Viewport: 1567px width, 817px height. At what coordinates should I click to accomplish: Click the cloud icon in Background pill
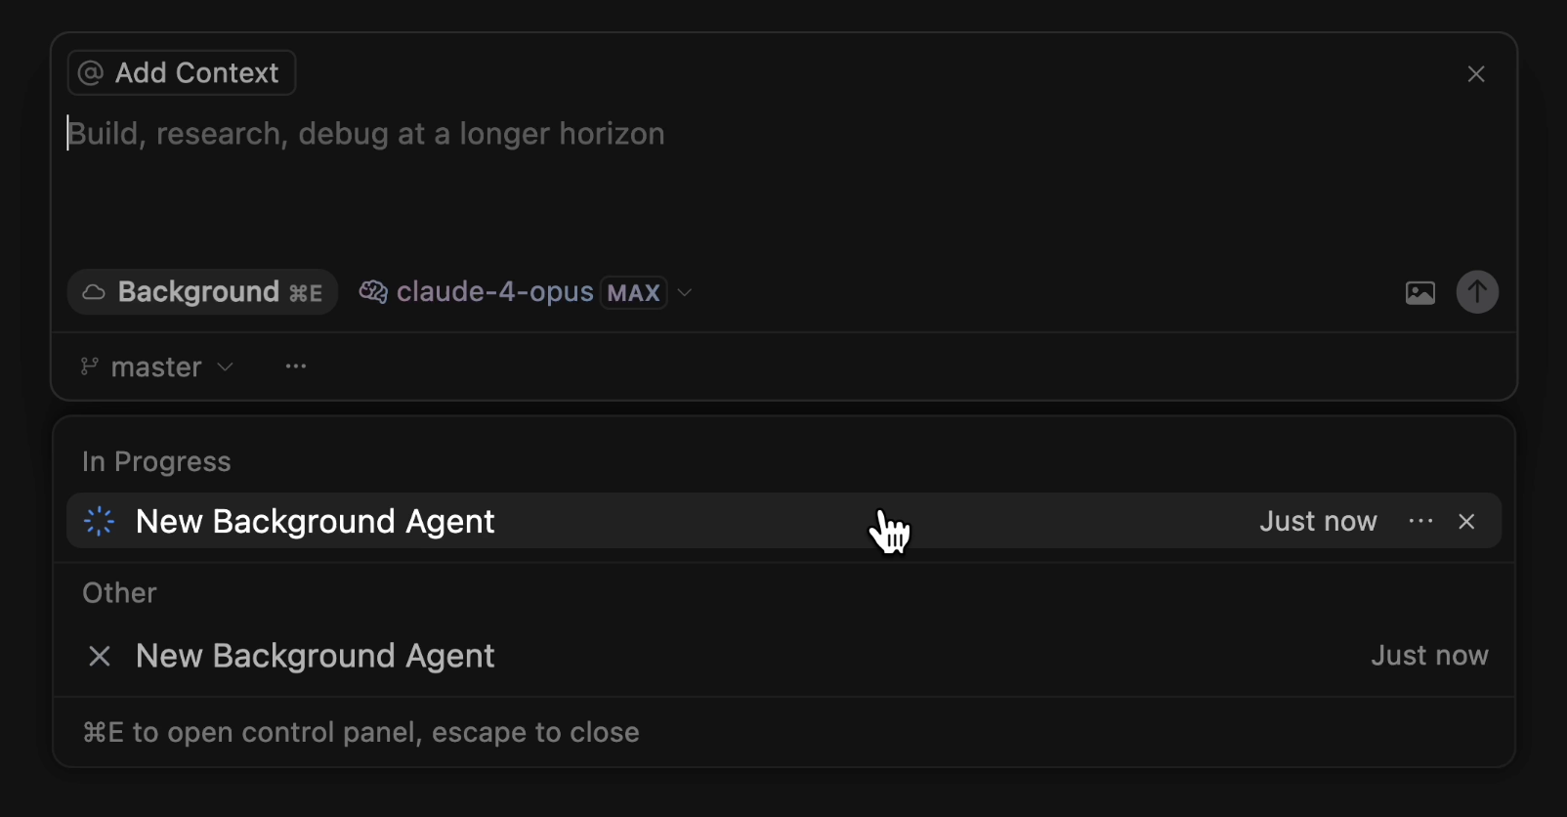point(94,292)
